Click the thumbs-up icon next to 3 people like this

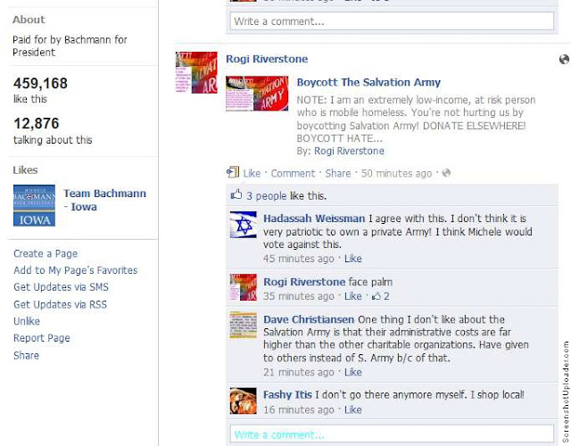coord(236,194)
